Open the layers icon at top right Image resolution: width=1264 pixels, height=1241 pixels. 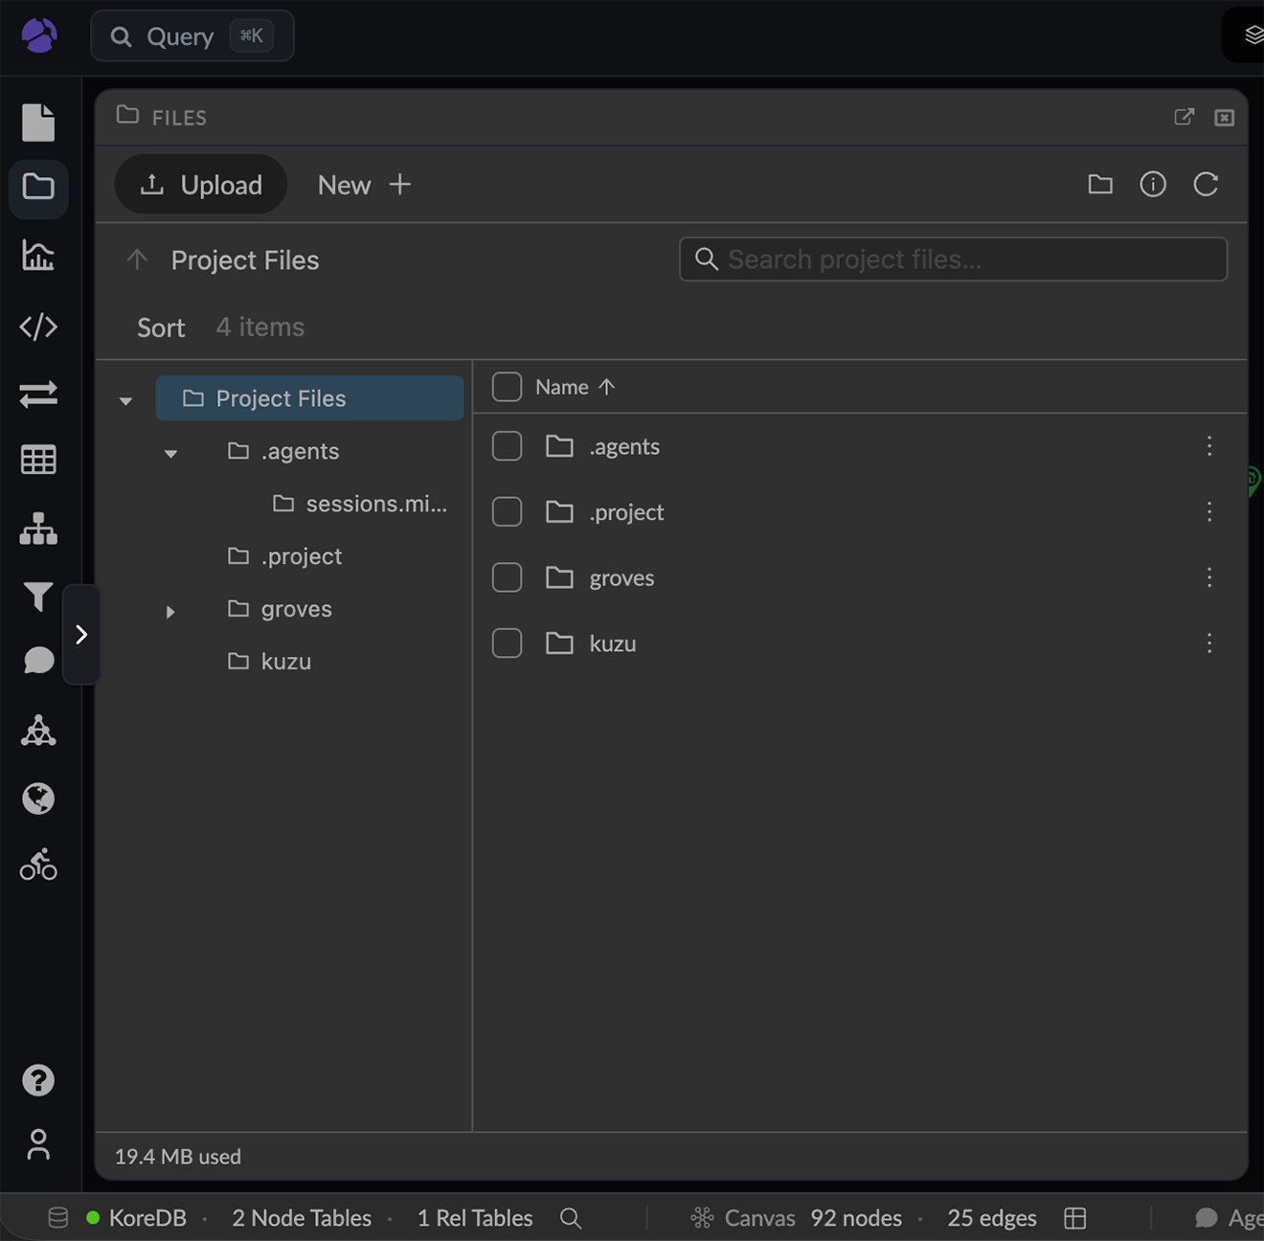[x=1253, y=35]
